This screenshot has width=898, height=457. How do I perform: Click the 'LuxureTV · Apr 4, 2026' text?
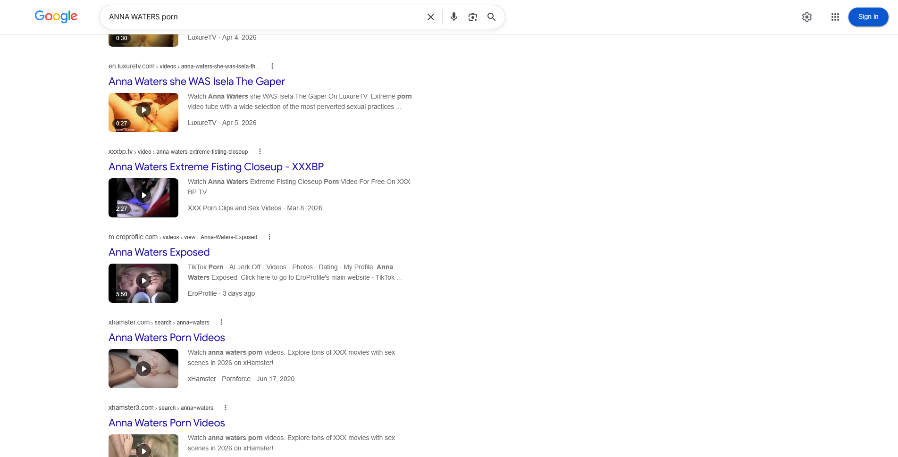[222, 37]
